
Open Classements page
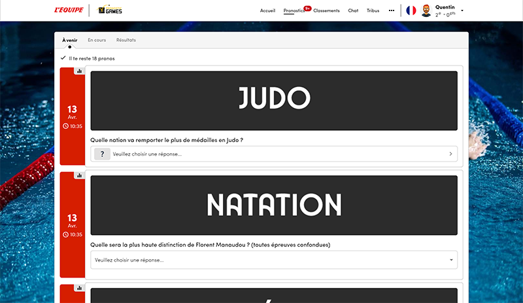[326, 10]
